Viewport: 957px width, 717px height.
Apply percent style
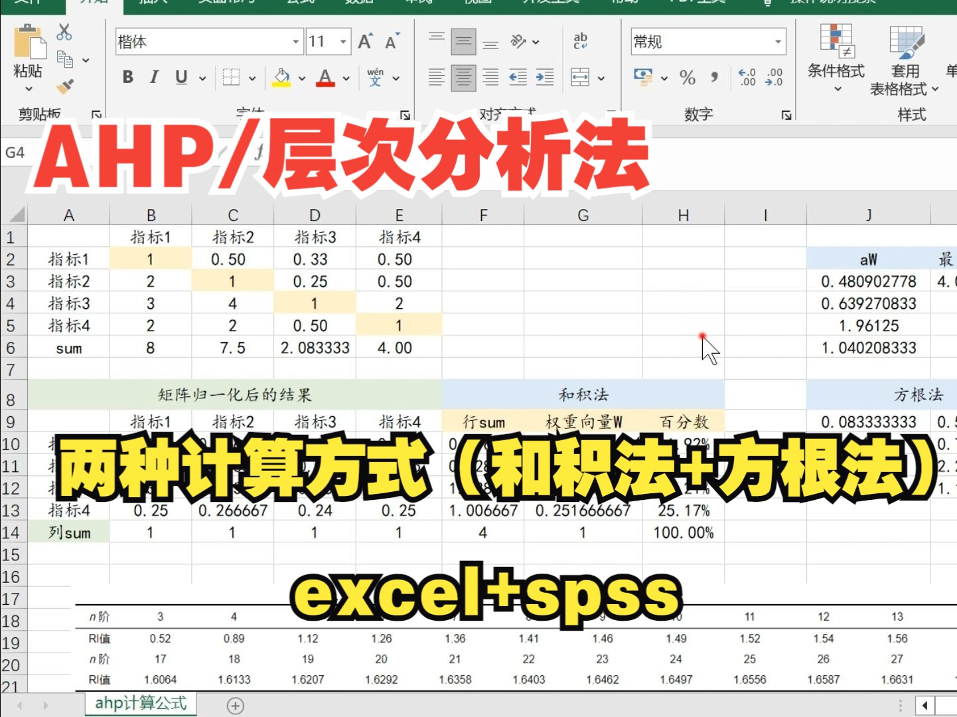pyautogui.click(x=688, y=78)
